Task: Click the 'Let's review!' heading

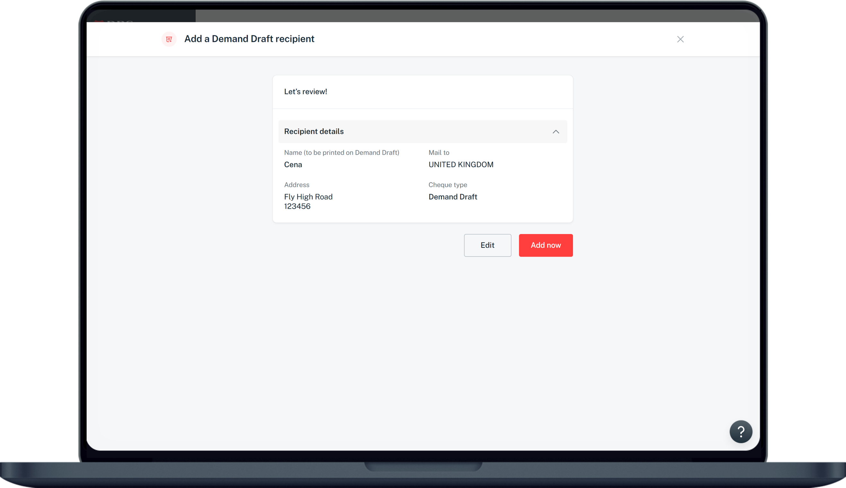Action: (x=305, y=92)
